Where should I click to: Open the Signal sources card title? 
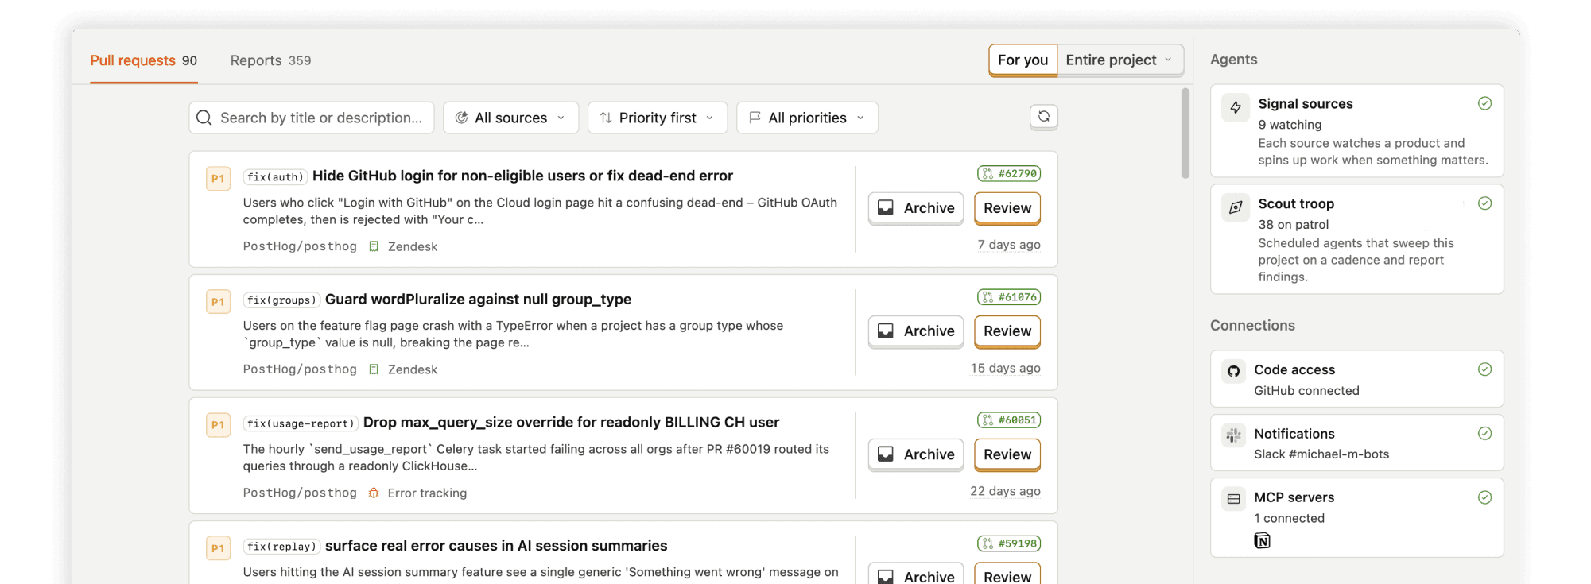[1306, 104]
